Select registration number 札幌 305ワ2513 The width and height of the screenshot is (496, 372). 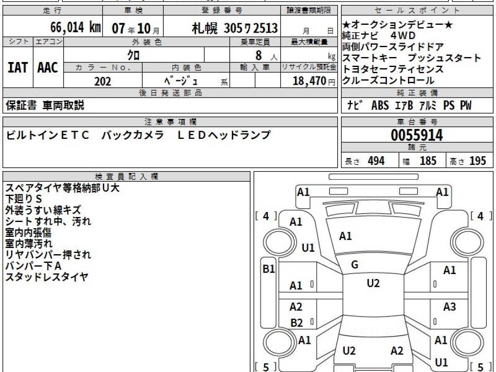coord(234,28)
